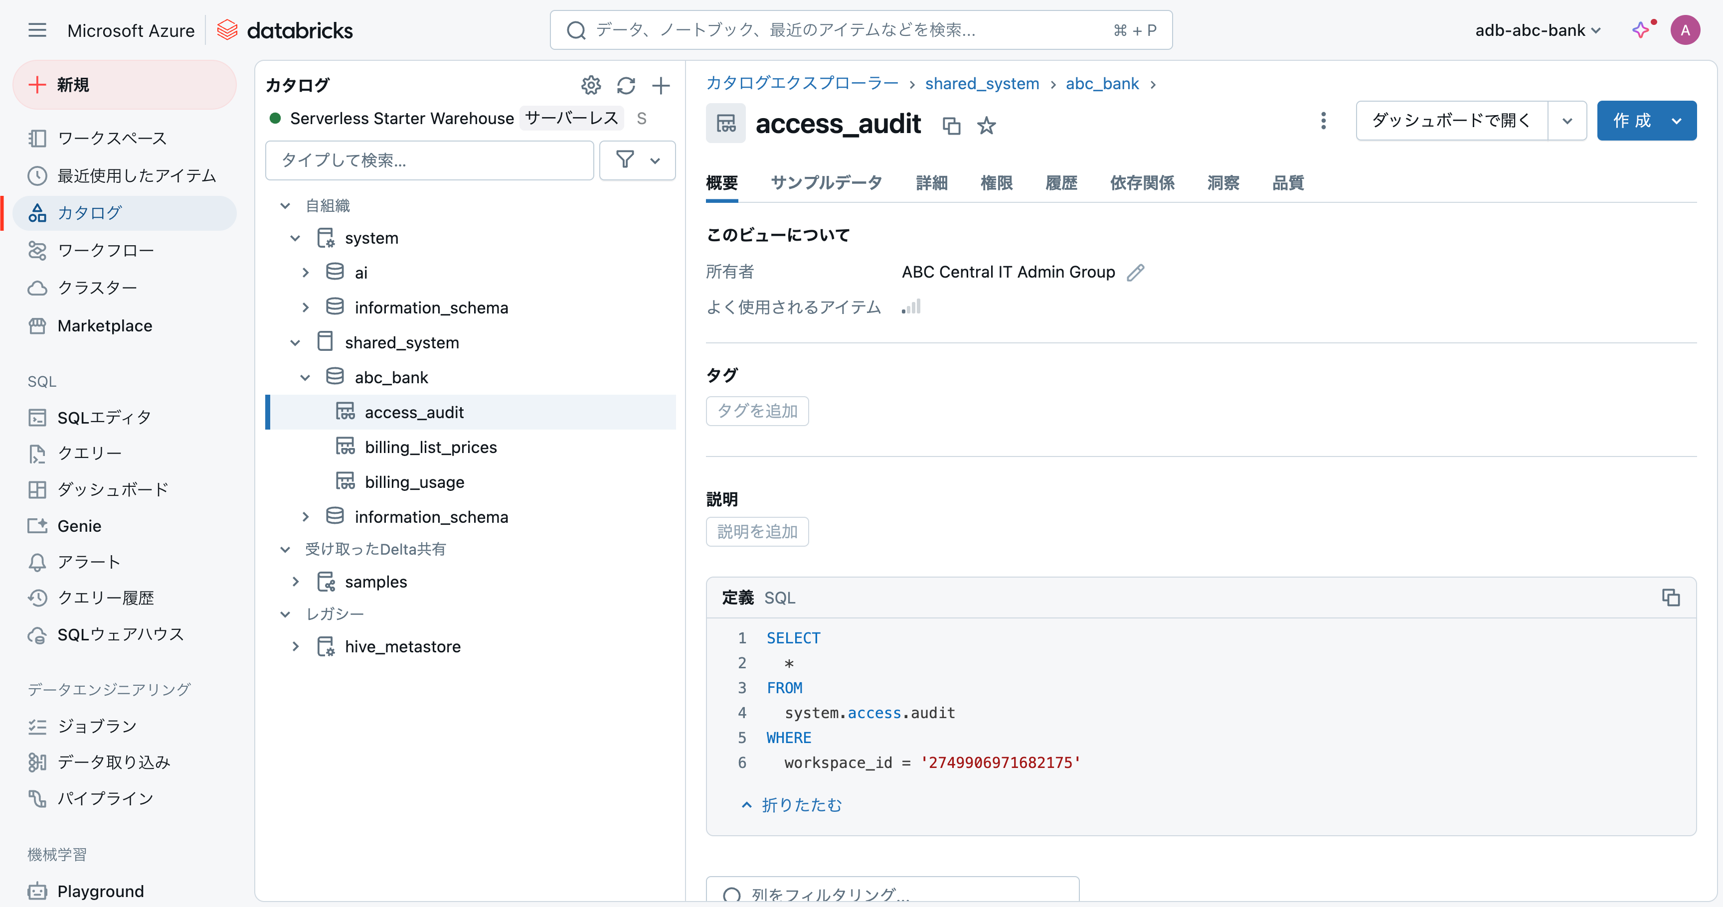Copy the SQL definition to clipboard
This screenshot has height=907, width=1723.
point(1670,597)
